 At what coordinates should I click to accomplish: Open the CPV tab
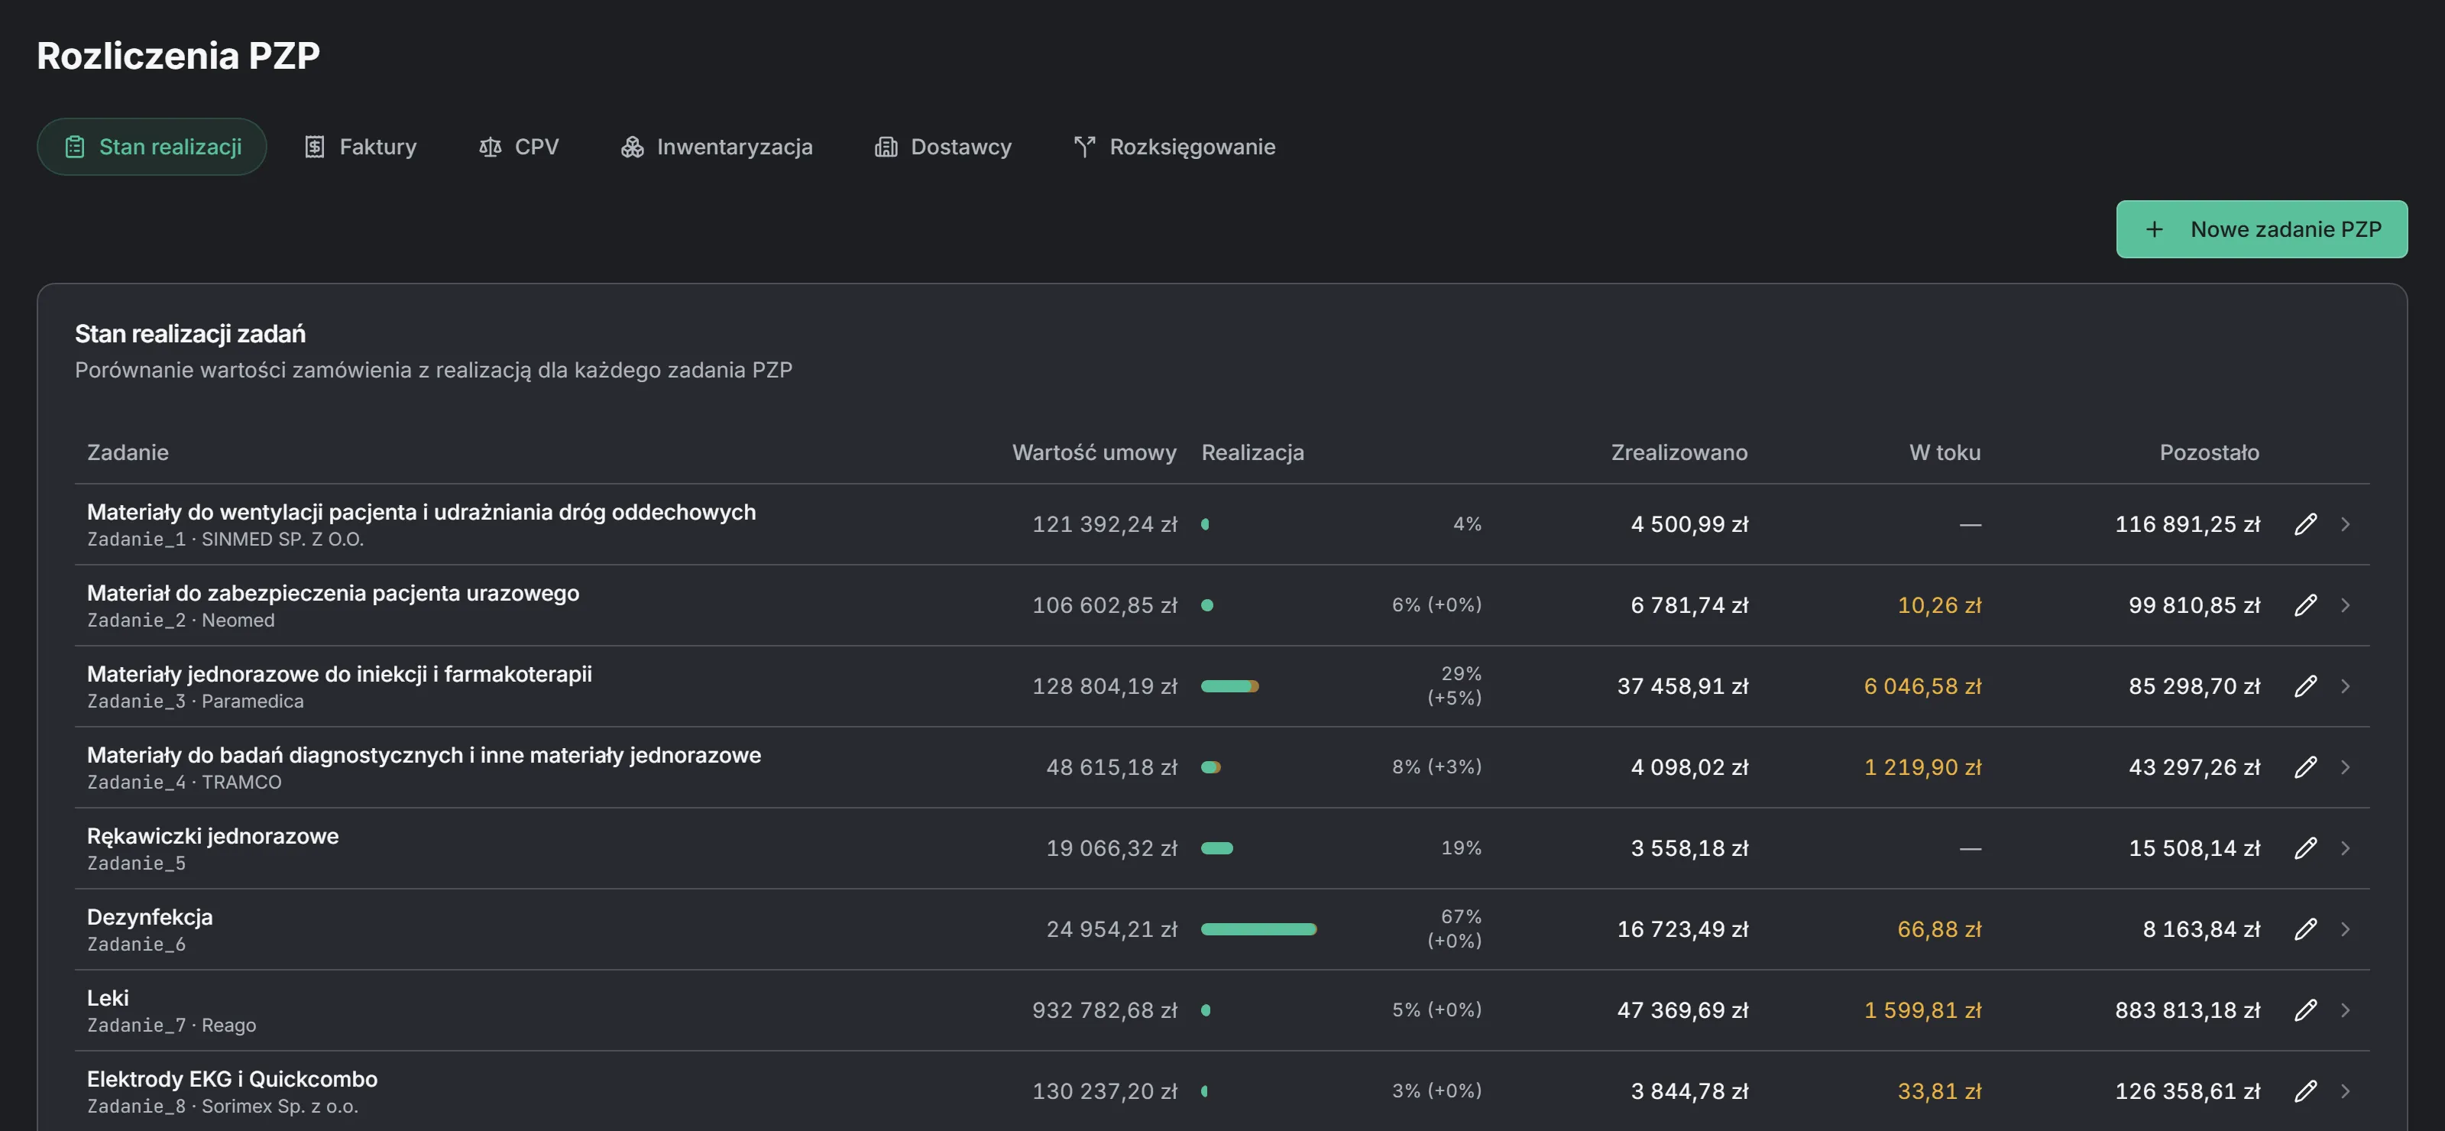tap(520, 147)
